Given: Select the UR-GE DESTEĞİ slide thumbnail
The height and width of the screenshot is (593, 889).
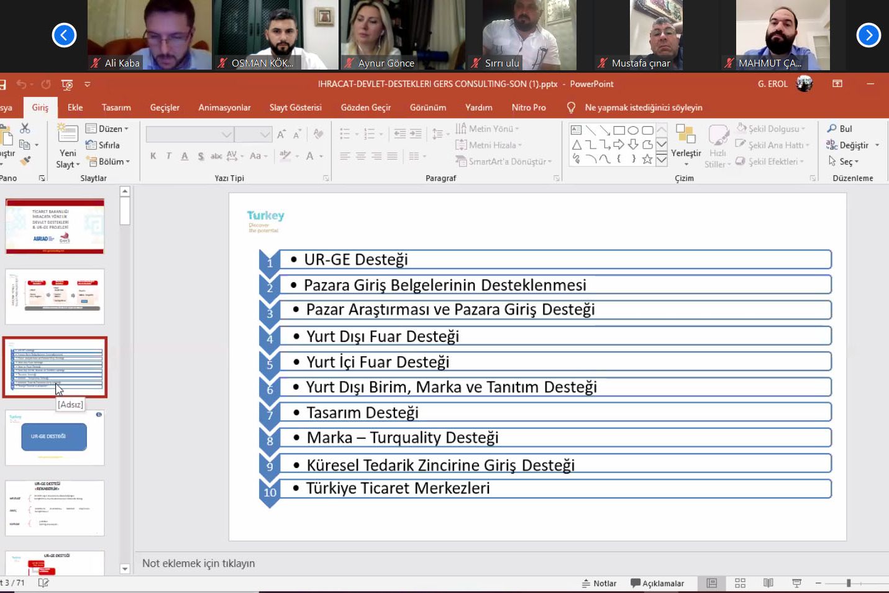Looking at the screenshot, I should coord(55,438).
